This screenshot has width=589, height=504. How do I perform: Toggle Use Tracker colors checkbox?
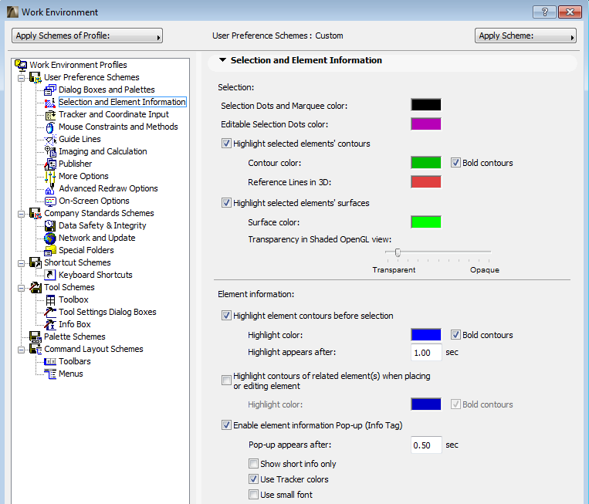(x=253, y=479)
